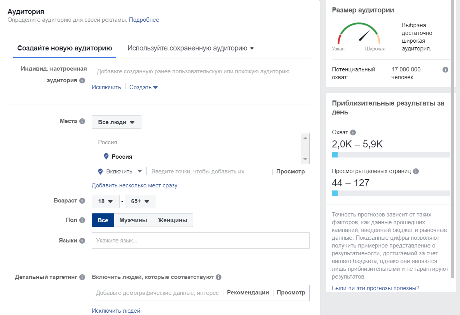Viewport: 460px width, 315px height.
Task: Click info icon next to Пол
Action: coord(82,220)
